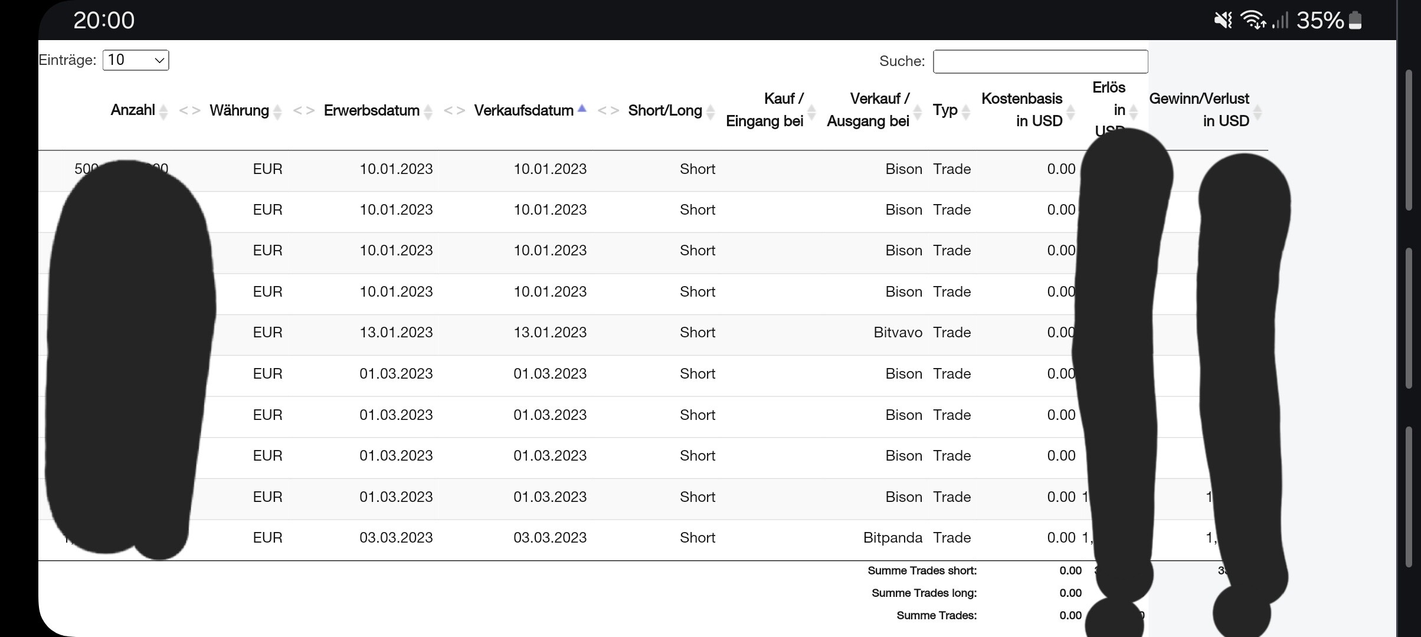Click the Bitpanda cell in 03.03.2023 row
Screen dimensions: 1421x637
coord(892,538)
